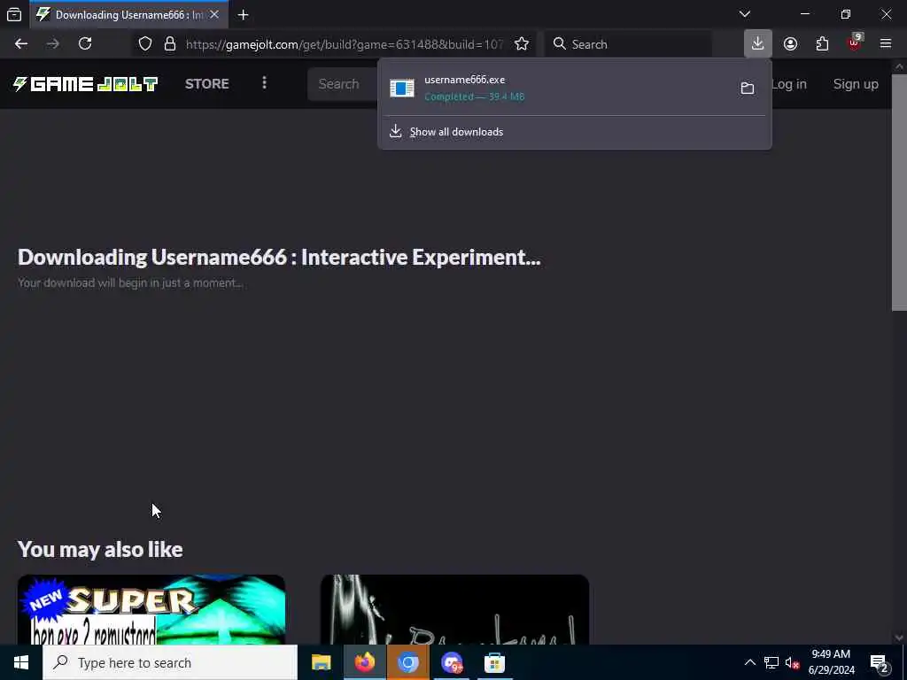View site security padlock info
Viewport: 907px width, 680px height.
169,44
